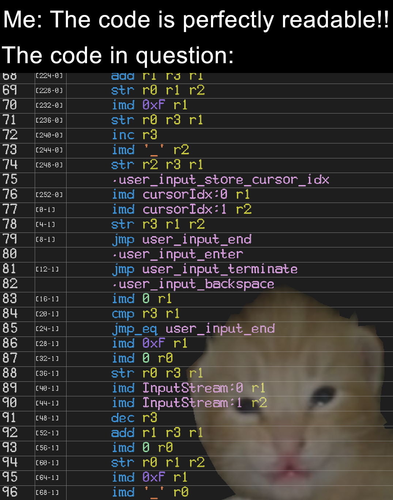Select the imd InputStream:0 r1 instruction
This screenshot has width=393, height=500.
(x=188, y=388)
